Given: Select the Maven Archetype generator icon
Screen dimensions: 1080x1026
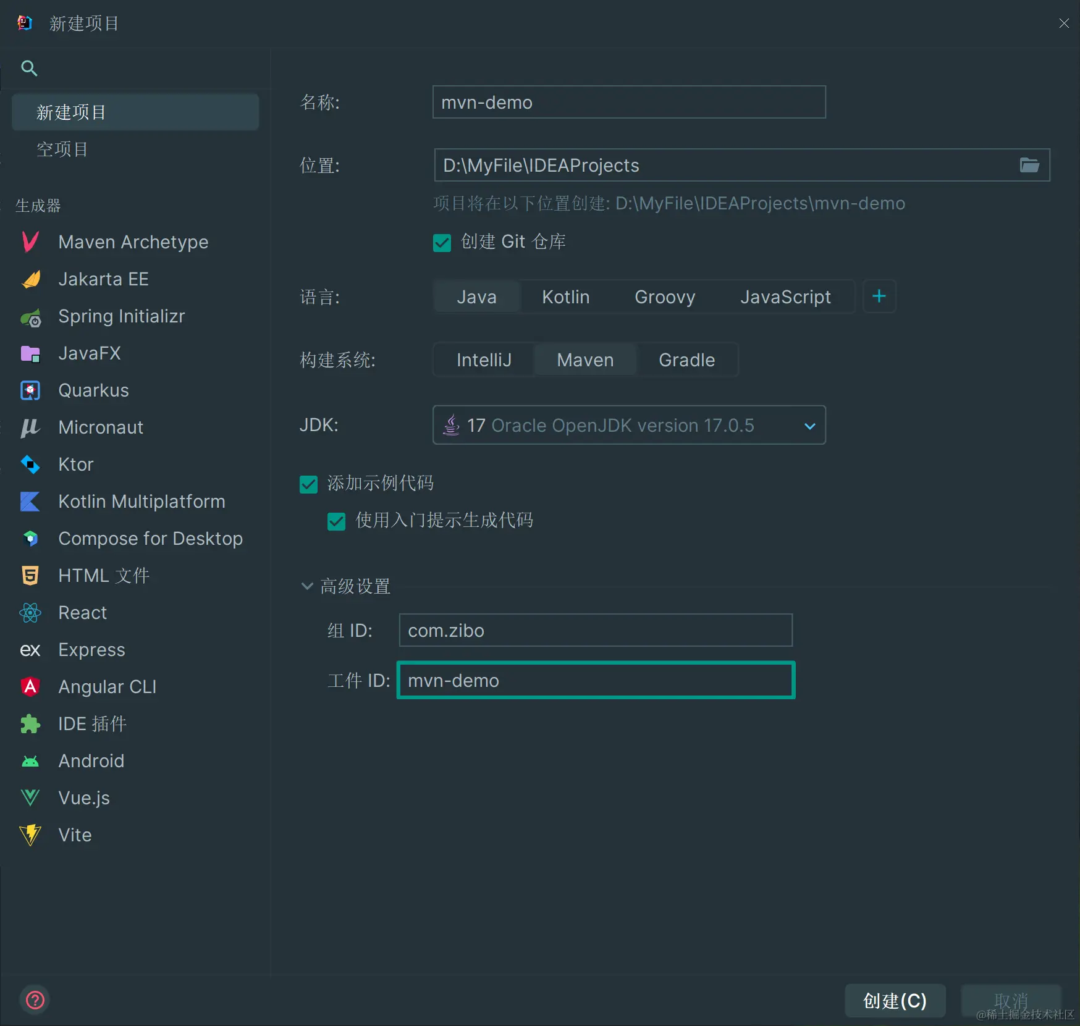Looking at the screenshot, I should point(30,242).
